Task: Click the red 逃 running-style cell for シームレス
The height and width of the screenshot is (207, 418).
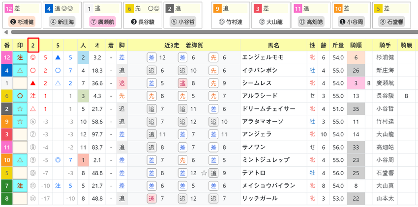Action: [x=122, y=83]
